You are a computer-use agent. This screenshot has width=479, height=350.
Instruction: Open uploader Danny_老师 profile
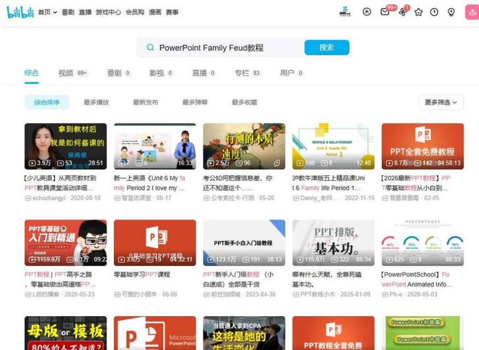[x=319, y=198]
